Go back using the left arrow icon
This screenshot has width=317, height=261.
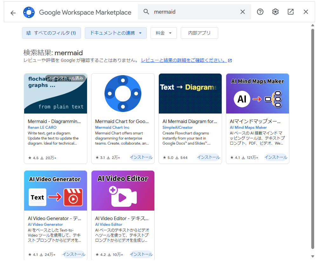[13, 13]
